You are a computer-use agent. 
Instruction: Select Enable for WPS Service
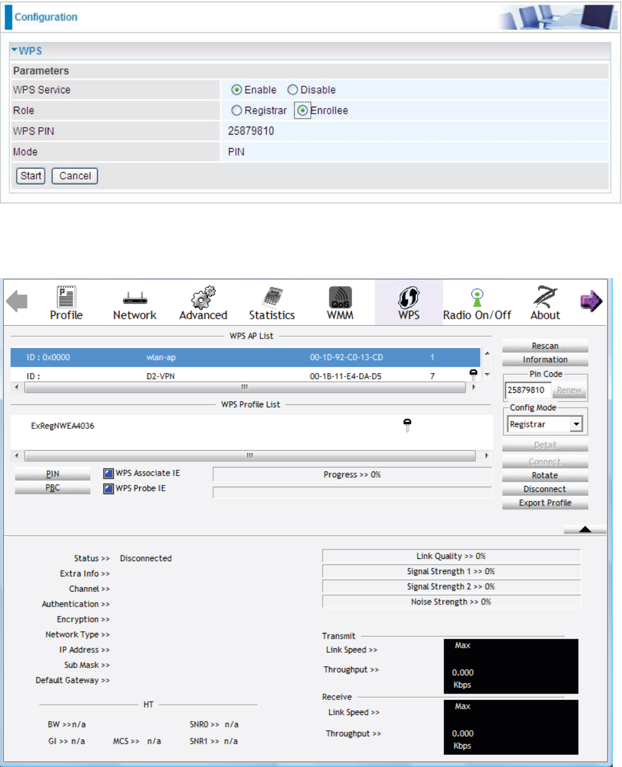pyautogui.click(x=236, y=90)
